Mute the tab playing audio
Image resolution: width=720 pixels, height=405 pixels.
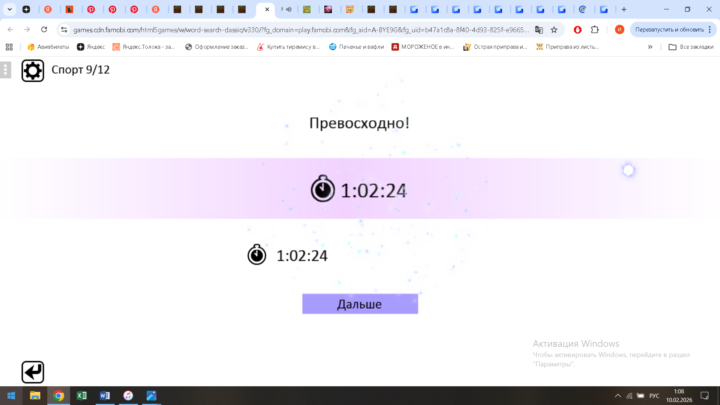[x=288, y=9]
